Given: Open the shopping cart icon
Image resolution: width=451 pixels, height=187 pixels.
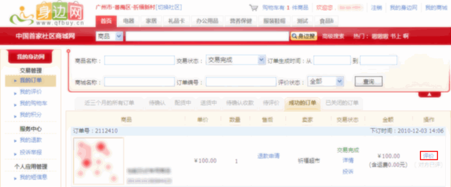Looking at the screenshot, I should pos(253,8).
